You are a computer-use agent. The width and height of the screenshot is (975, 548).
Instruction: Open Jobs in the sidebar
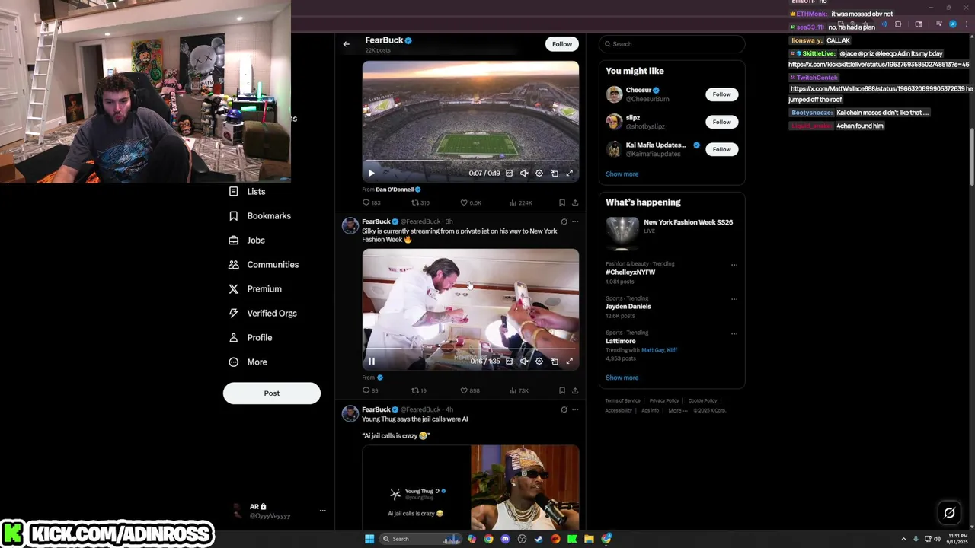(247, 241)
